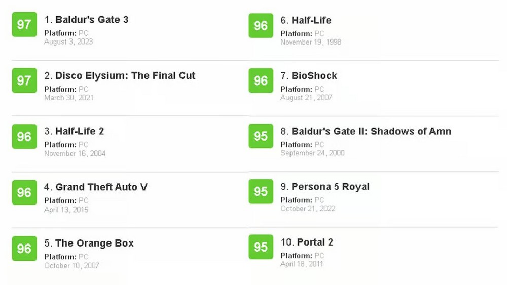
Task: Open the Half-Life title link
Action: [311, 21]
